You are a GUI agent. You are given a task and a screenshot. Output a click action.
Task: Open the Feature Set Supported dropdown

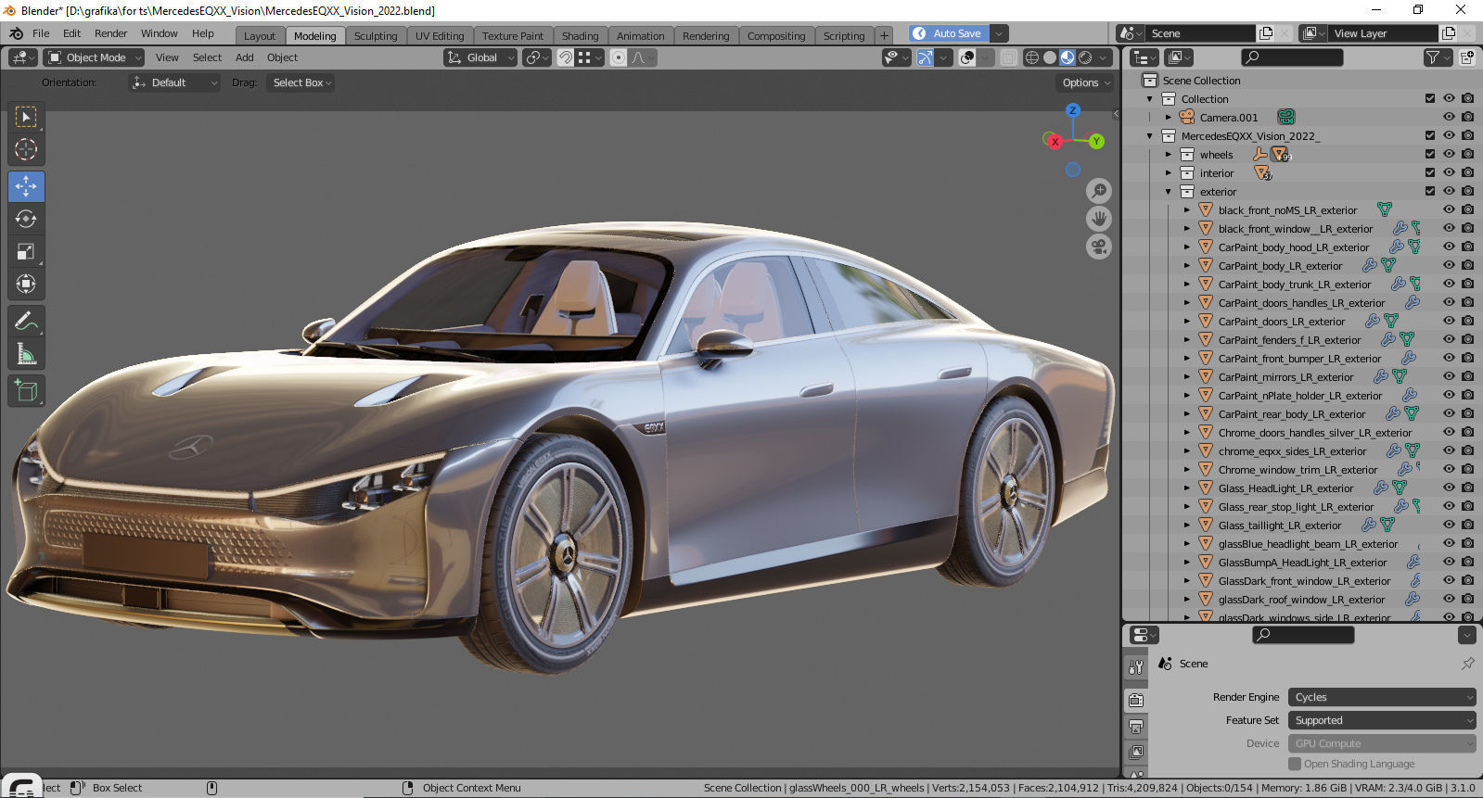[1382, 720]
